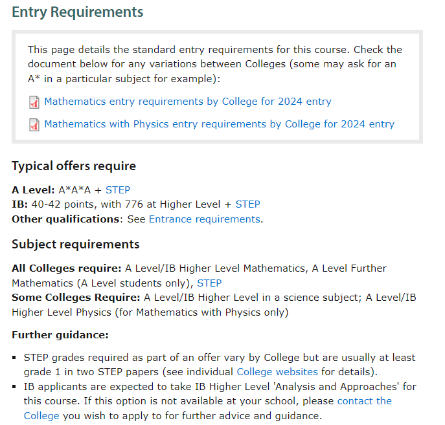
Task: Click the bold 'A Level:' label
Action: [33, 190]
